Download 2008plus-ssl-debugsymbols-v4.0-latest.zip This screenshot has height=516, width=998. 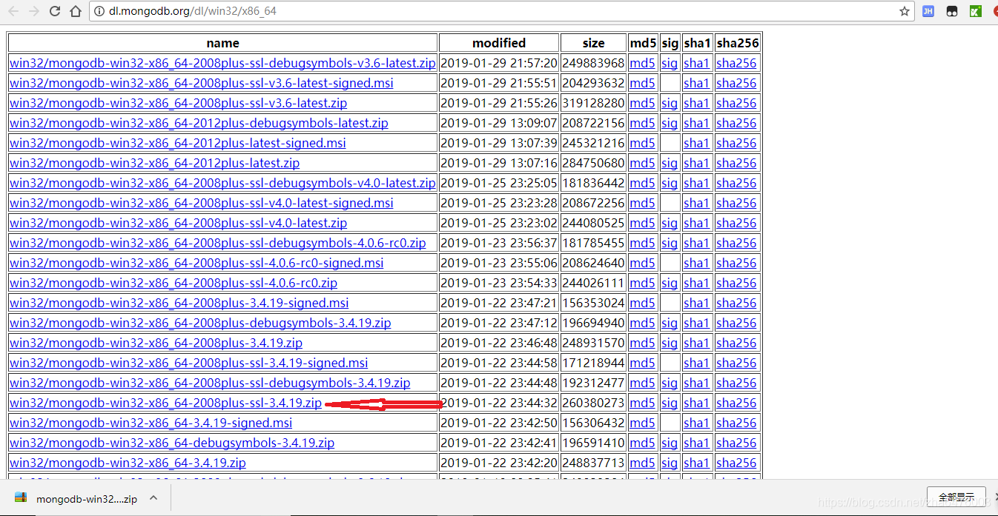click(x=222, y=183)
